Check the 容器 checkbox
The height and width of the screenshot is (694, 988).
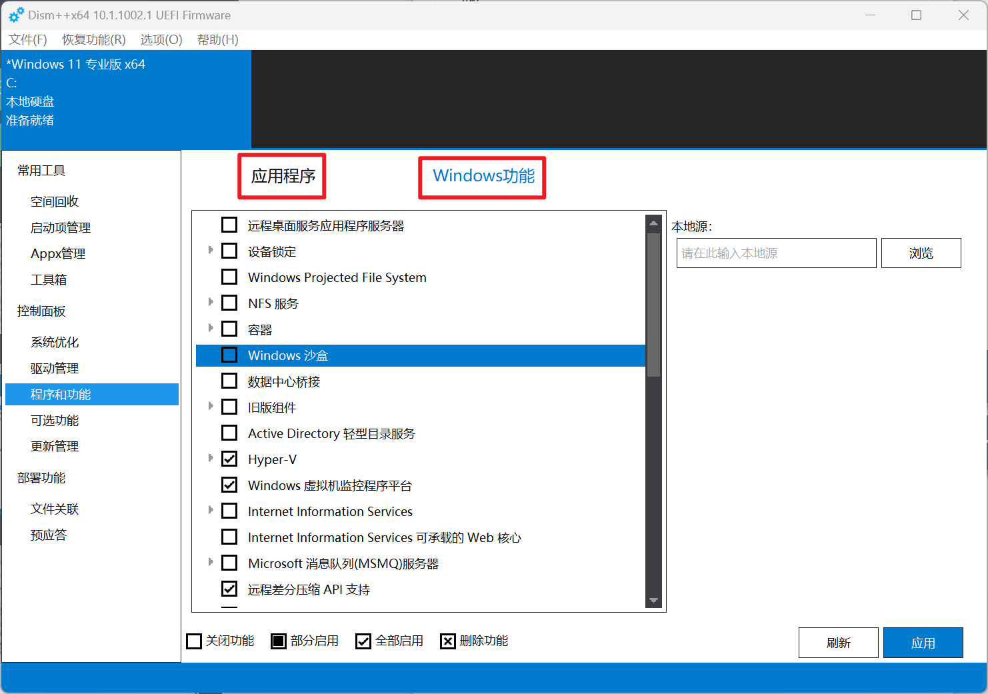(x=229, y=329)
